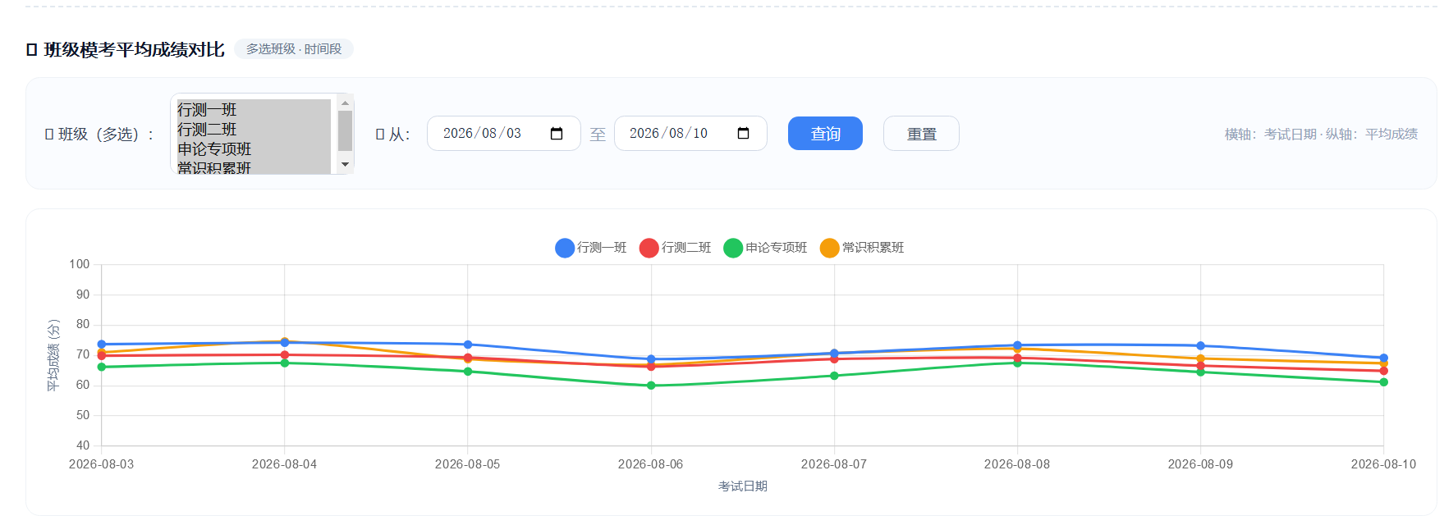Toggle the red 行测二班 legend swatch

[649, 248]
